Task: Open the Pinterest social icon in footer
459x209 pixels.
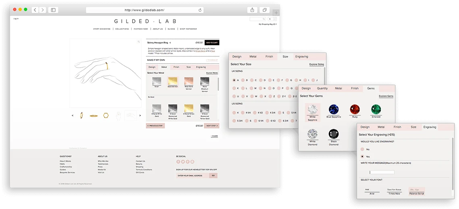Action: coord(188,161)
